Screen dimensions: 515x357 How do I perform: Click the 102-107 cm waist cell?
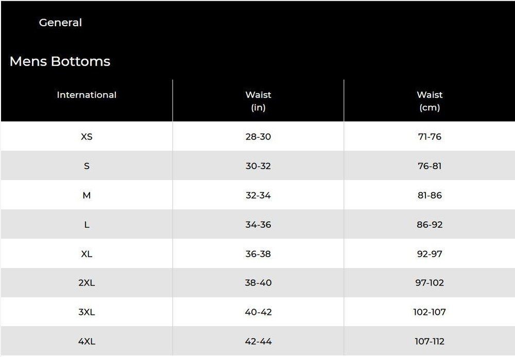click(x=430, y=312)
